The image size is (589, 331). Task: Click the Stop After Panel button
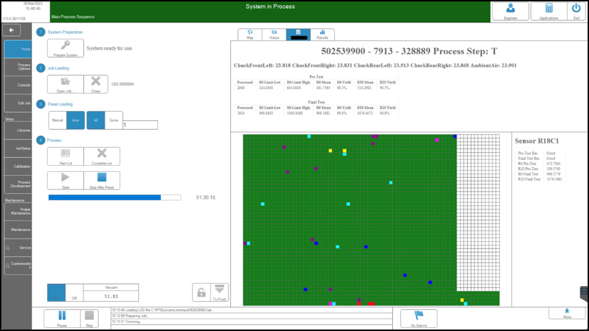click(x=101, y=180)
